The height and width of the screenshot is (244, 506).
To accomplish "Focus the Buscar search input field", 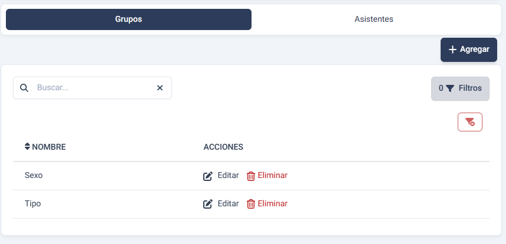I will point(91,88).
